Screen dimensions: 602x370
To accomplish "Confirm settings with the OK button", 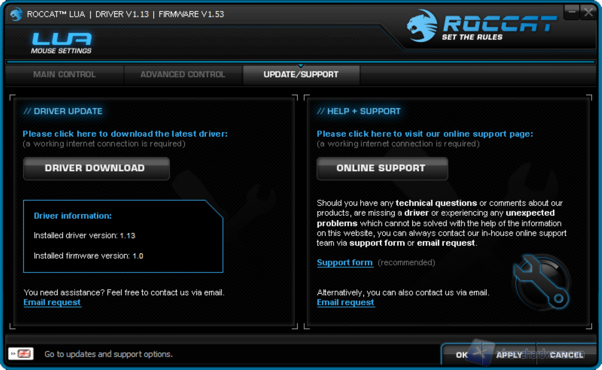I will click(x=462, y=355).
